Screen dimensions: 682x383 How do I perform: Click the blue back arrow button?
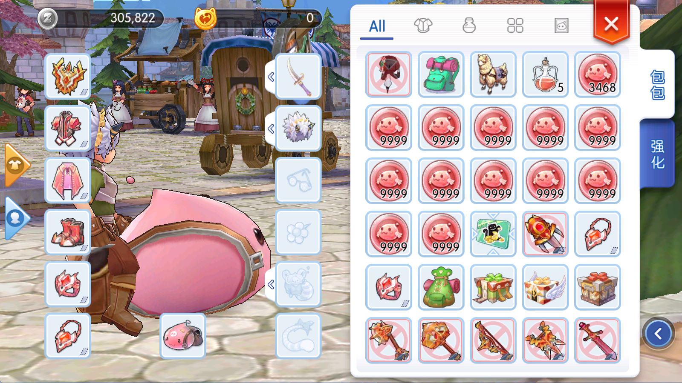point(658,334)
